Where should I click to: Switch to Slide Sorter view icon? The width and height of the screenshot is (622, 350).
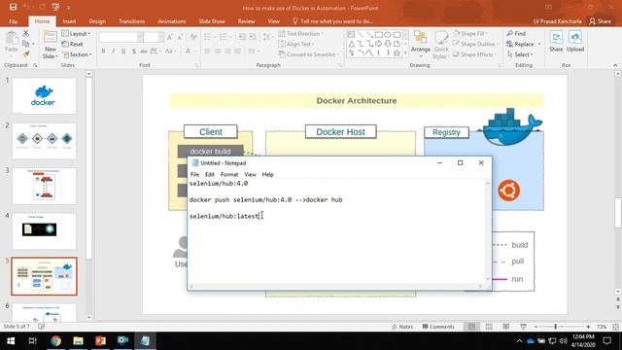click(x=489, y=327)
